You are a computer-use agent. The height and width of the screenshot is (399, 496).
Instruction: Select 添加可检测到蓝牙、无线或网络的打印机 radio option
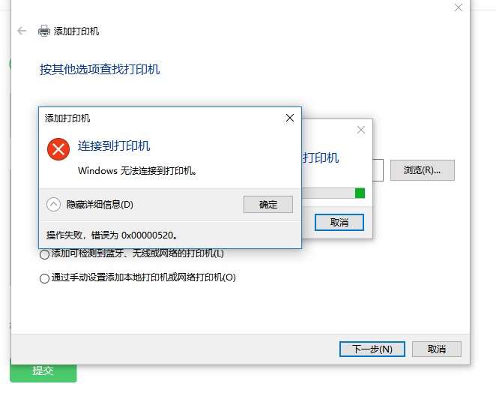tap(45, 254)
